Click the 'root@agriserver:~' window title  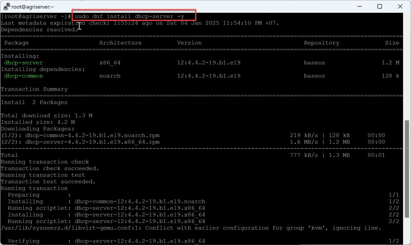tap(33, 7)
